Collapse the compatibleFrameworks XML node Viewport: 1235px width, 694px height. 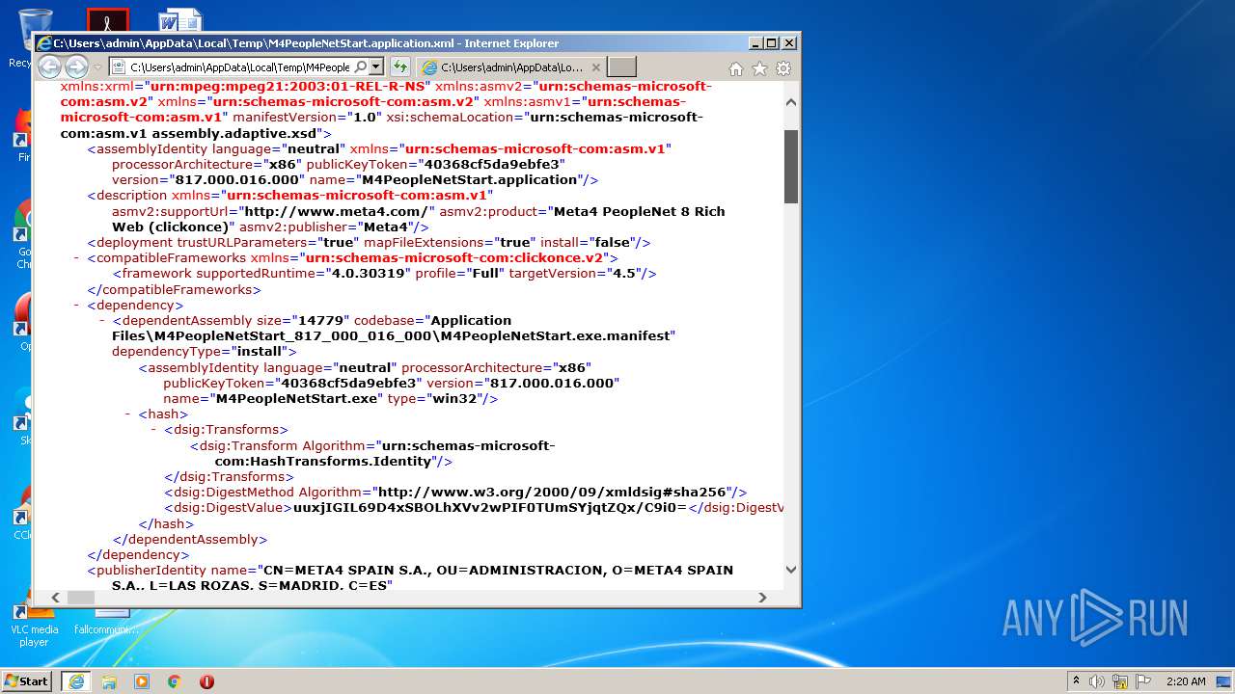(x=76, y=258)
